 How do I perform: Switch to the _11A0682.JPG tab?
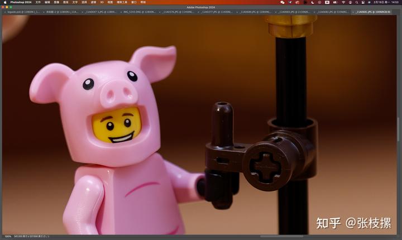[333, 12]
